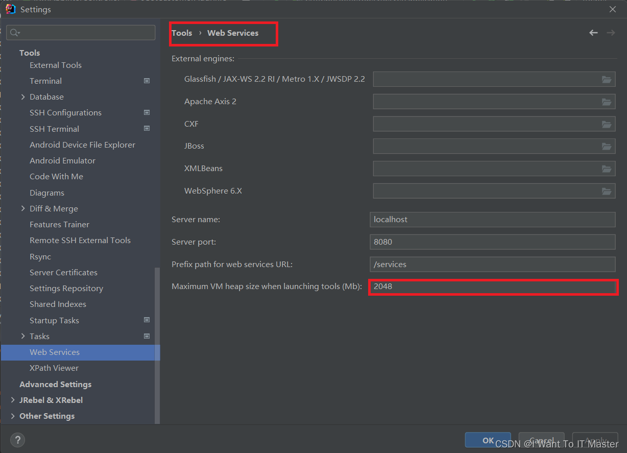
Task: Click the help question mark icon
Action: click(x=18, y=440)
